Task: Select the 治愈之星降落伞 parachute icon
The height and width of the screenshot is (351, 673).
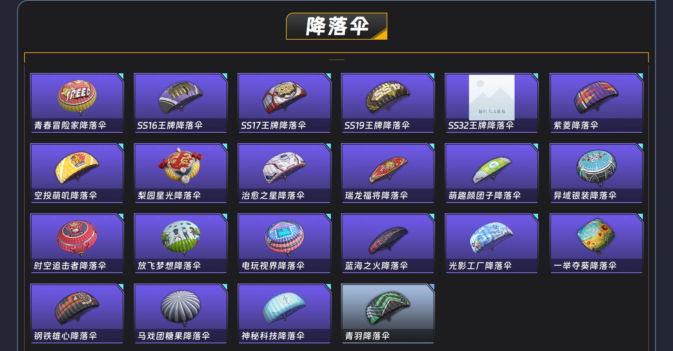Action: point(284,167)
